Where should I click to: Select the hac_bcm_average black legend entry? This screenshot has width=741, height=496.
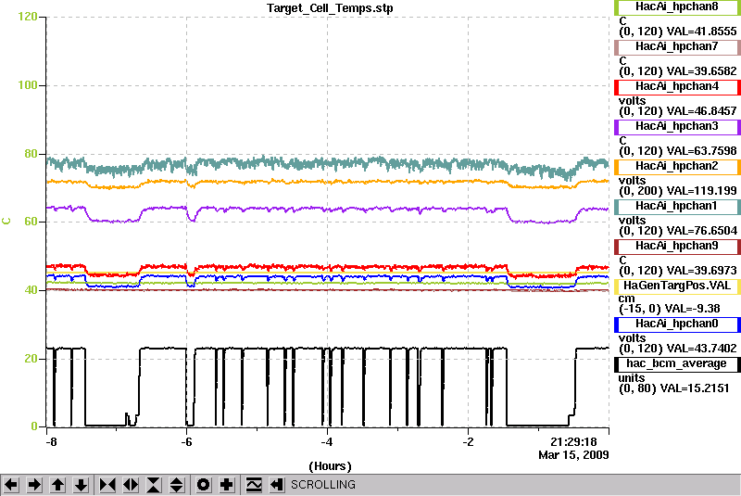click(x=677, y=364)
